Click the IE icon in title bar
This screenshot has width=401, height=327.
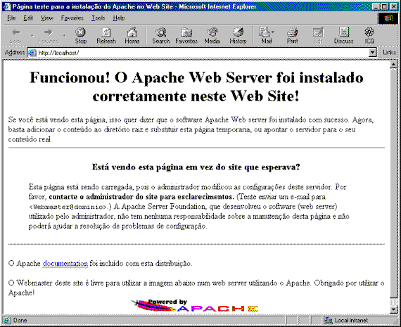pos(7,6)
